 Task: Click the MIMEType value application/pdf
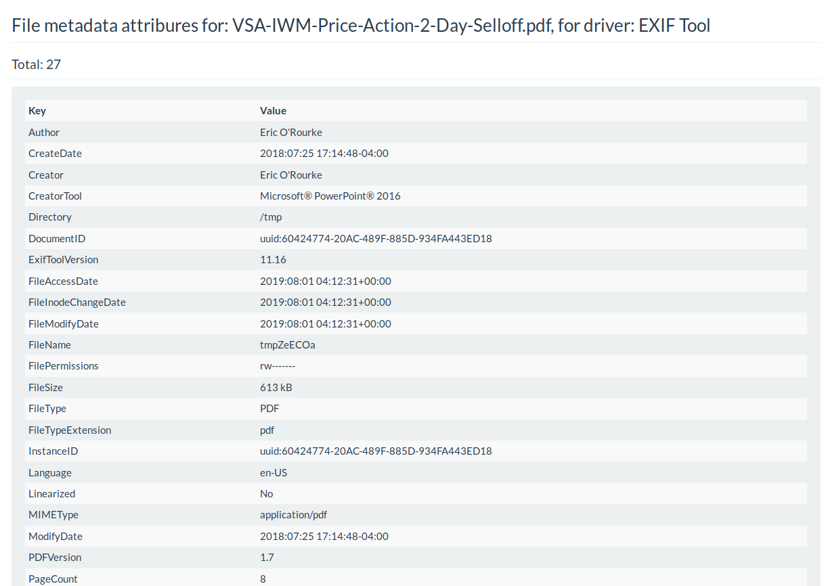pos(293,515)
